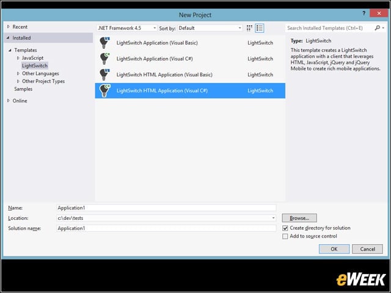Expand the Online section
Image resolution: width=391 pixels, height=293 pixels.
tap(8, 101)
